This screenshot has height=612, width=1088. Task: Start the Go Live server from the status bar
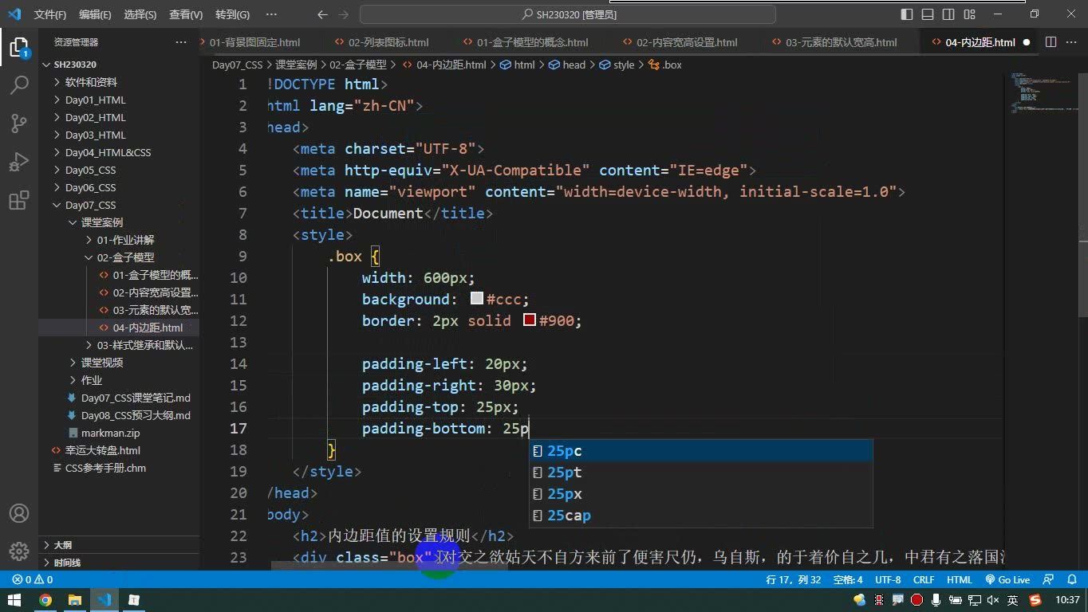pyautogui.click(x=1007, y=580)
